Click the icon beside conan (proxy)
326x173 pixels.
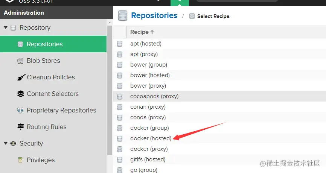[x=120, y=107]
